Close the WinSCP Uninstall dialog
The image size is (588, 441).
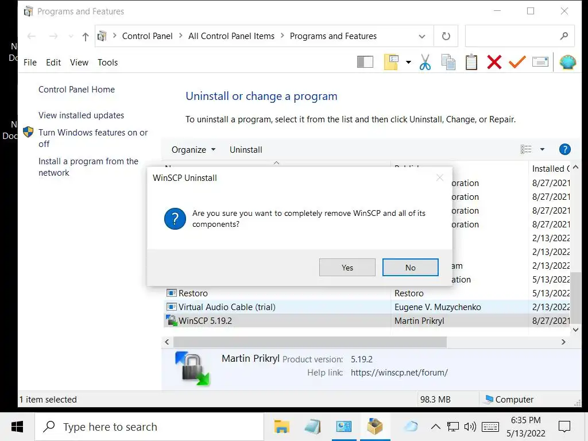coord(440,178)
